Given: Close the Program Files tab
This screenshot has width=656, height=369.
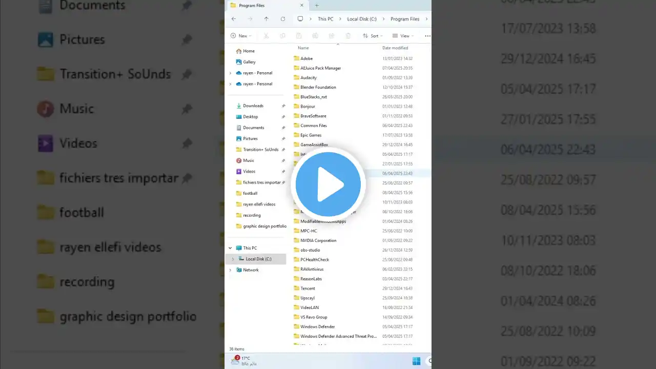Looking at the screenshot, I should click(x=302, y=6).
